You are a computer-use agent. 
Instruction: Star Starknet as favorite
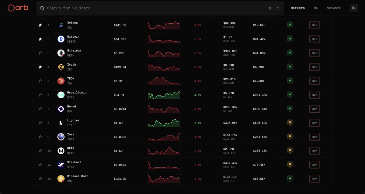pos(40,165)
